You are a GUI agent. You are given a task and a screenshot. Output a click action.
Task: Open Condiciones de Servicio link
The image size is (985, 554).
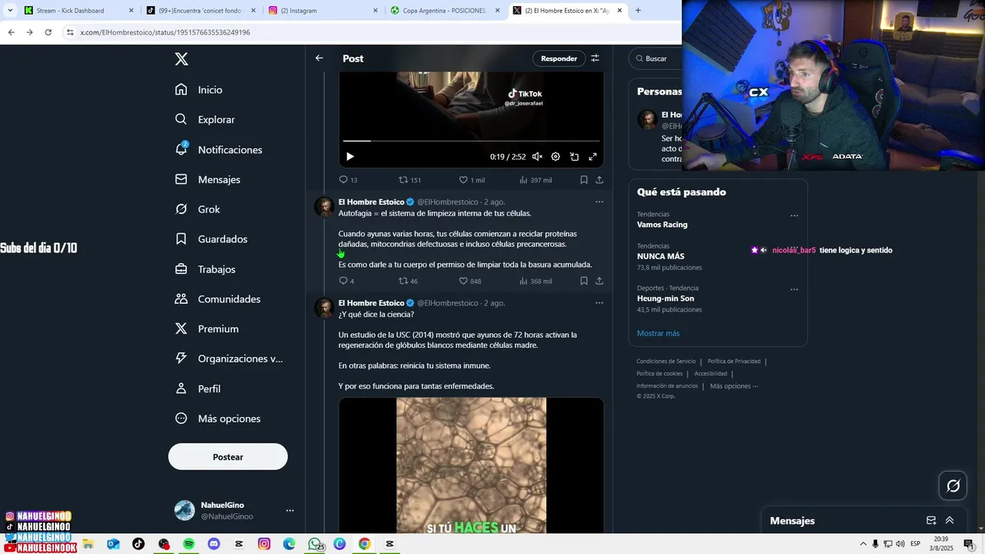coord(666,361)
